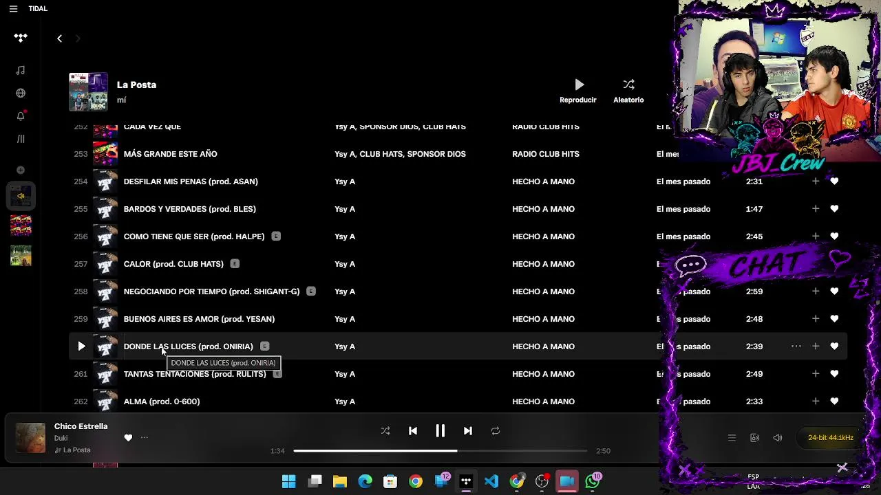The width and height of the screenshot is (881, 495).
Task: Open more options for DONDE LAS LUCES row
Action: (x=796, y=346)
